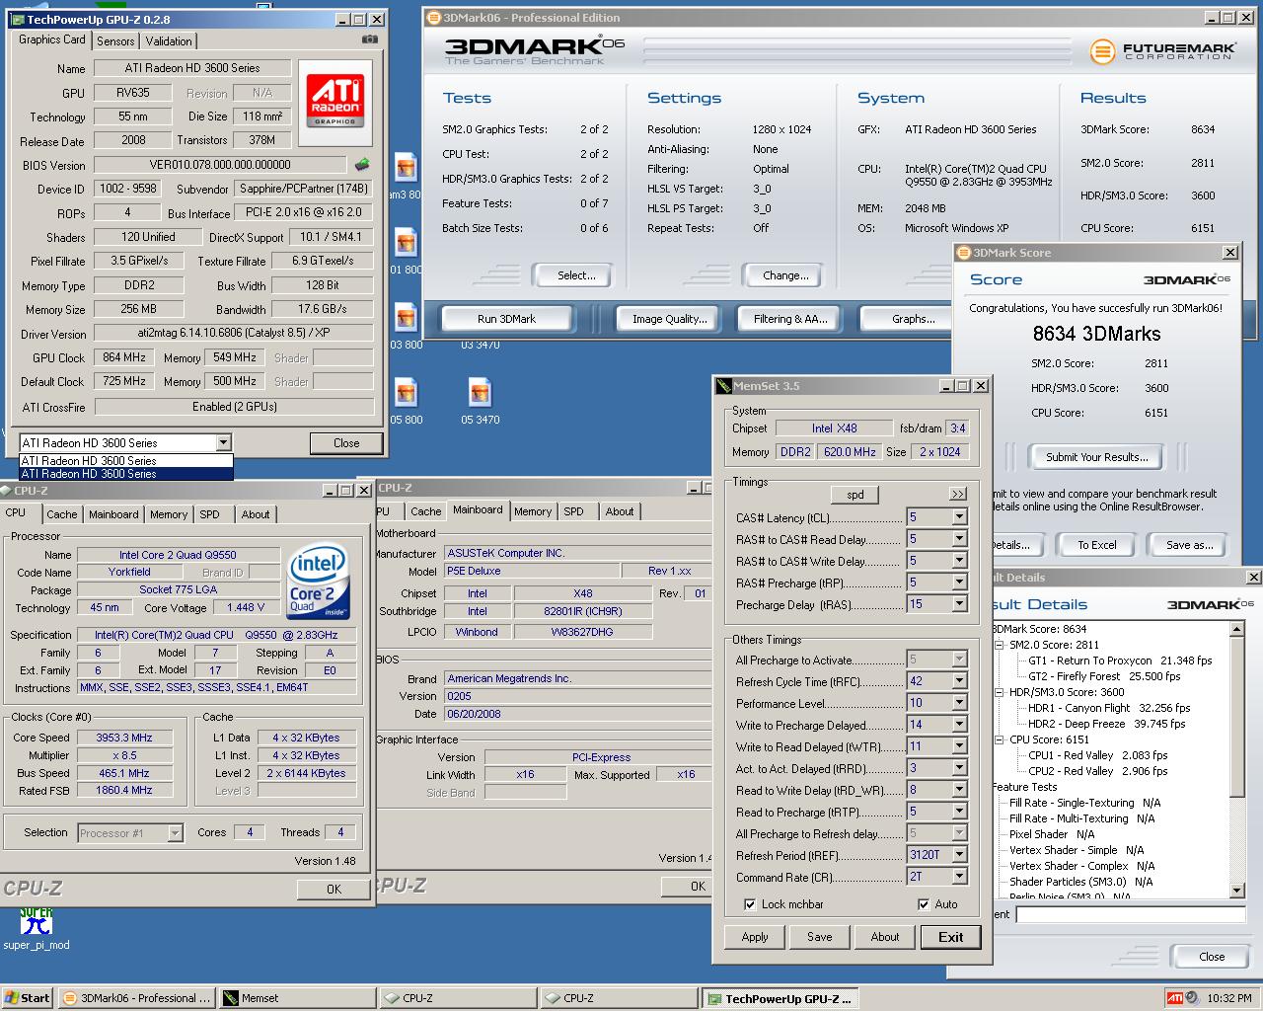1263x1011 pixels.
Task: Open the About tab in right CPU-Z window
Action: coord(620,511)
